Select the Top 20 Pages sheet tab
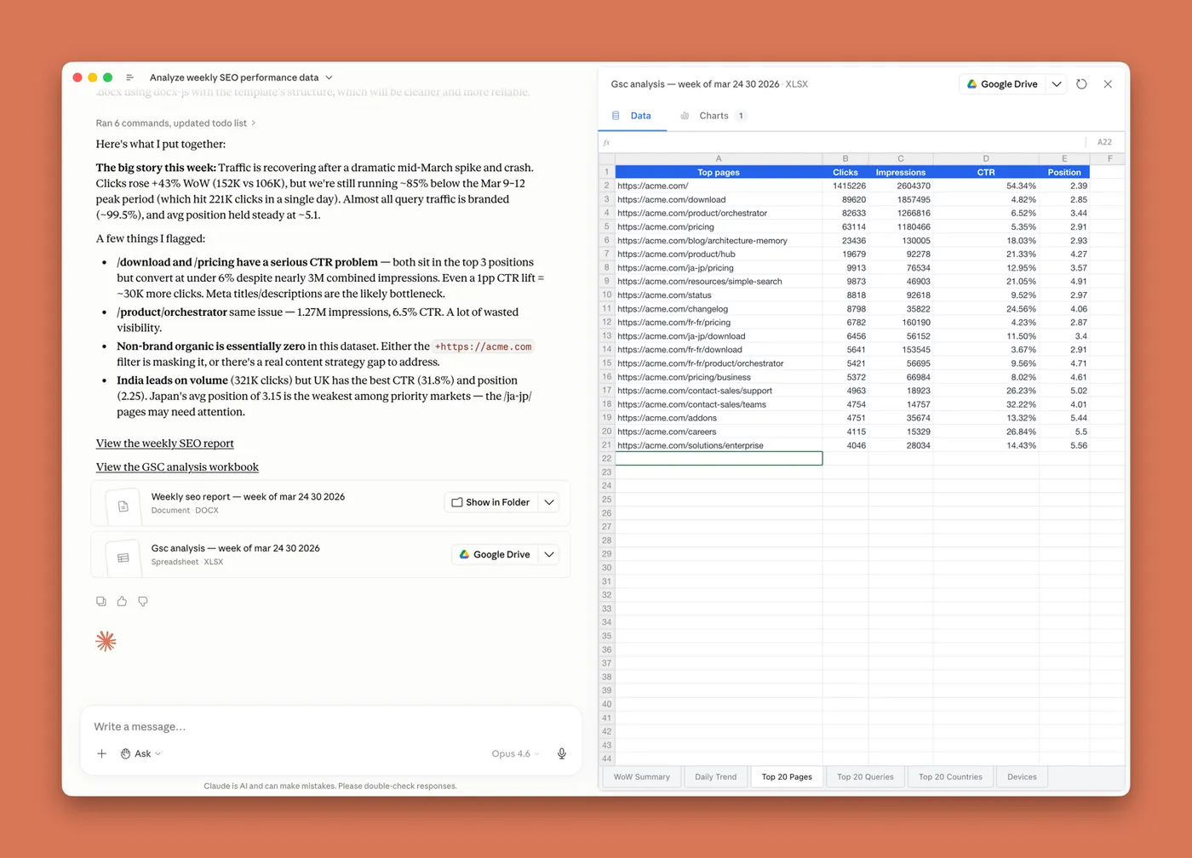Viewport: 1192px width, 858px height. (x=787, y=777)
